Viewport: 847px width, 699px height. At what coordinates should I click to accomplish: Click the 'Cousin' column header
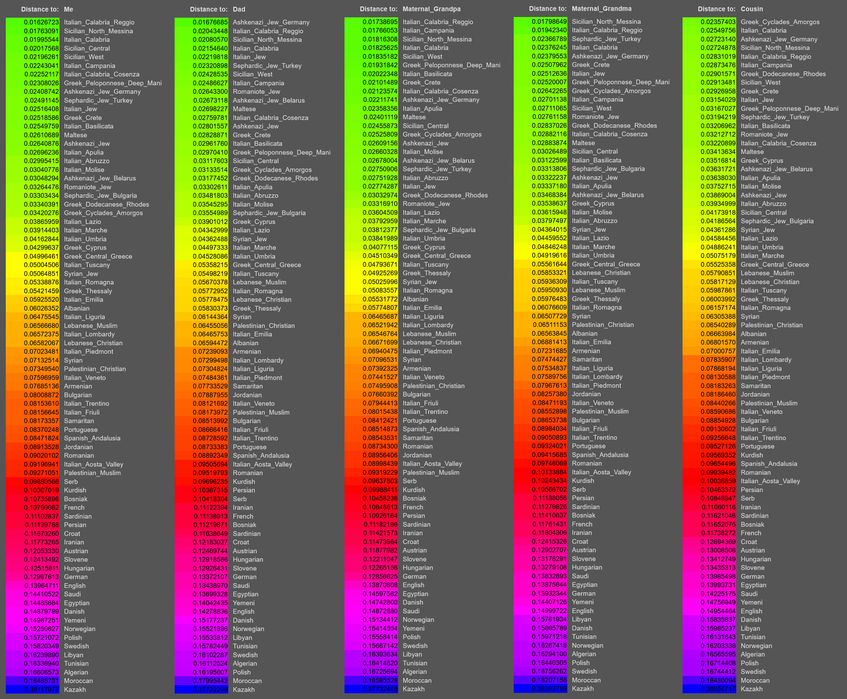[x=752, y=9]
